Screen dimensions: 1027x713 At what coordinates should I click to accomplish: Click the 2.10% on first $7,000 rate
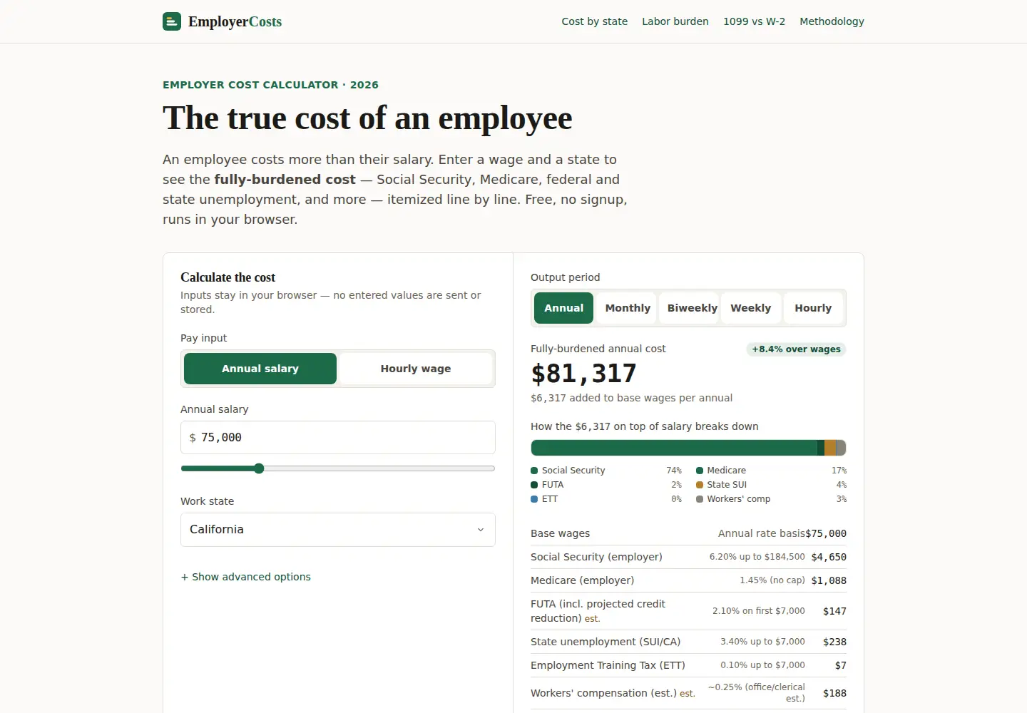[x=759, y=611]
